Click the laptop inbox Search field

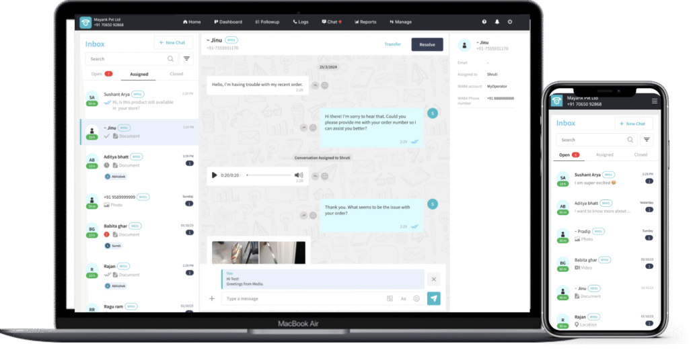click(x=131, y=59)
